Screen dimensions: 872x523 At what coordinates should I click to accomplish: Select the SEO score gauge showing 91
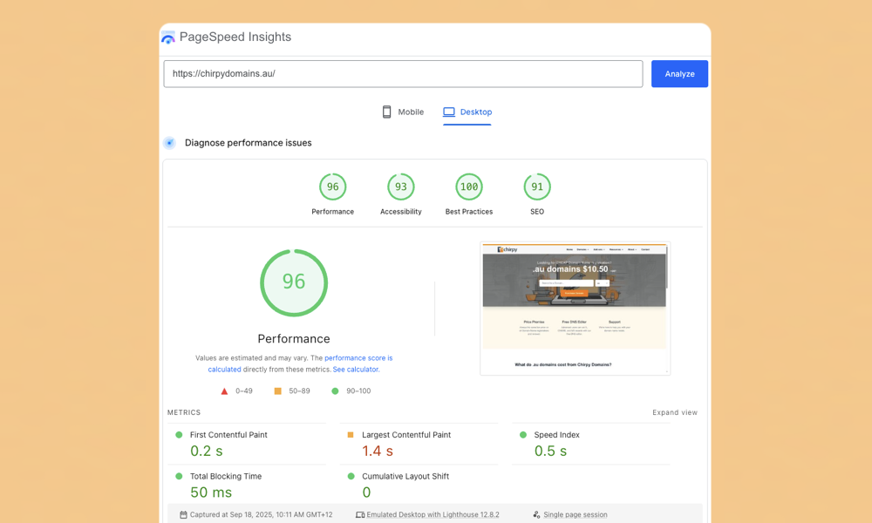[537, 187]
